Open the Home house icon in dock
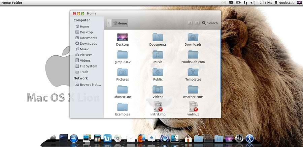This screenshot has height=147, width=303. (188, 138)
